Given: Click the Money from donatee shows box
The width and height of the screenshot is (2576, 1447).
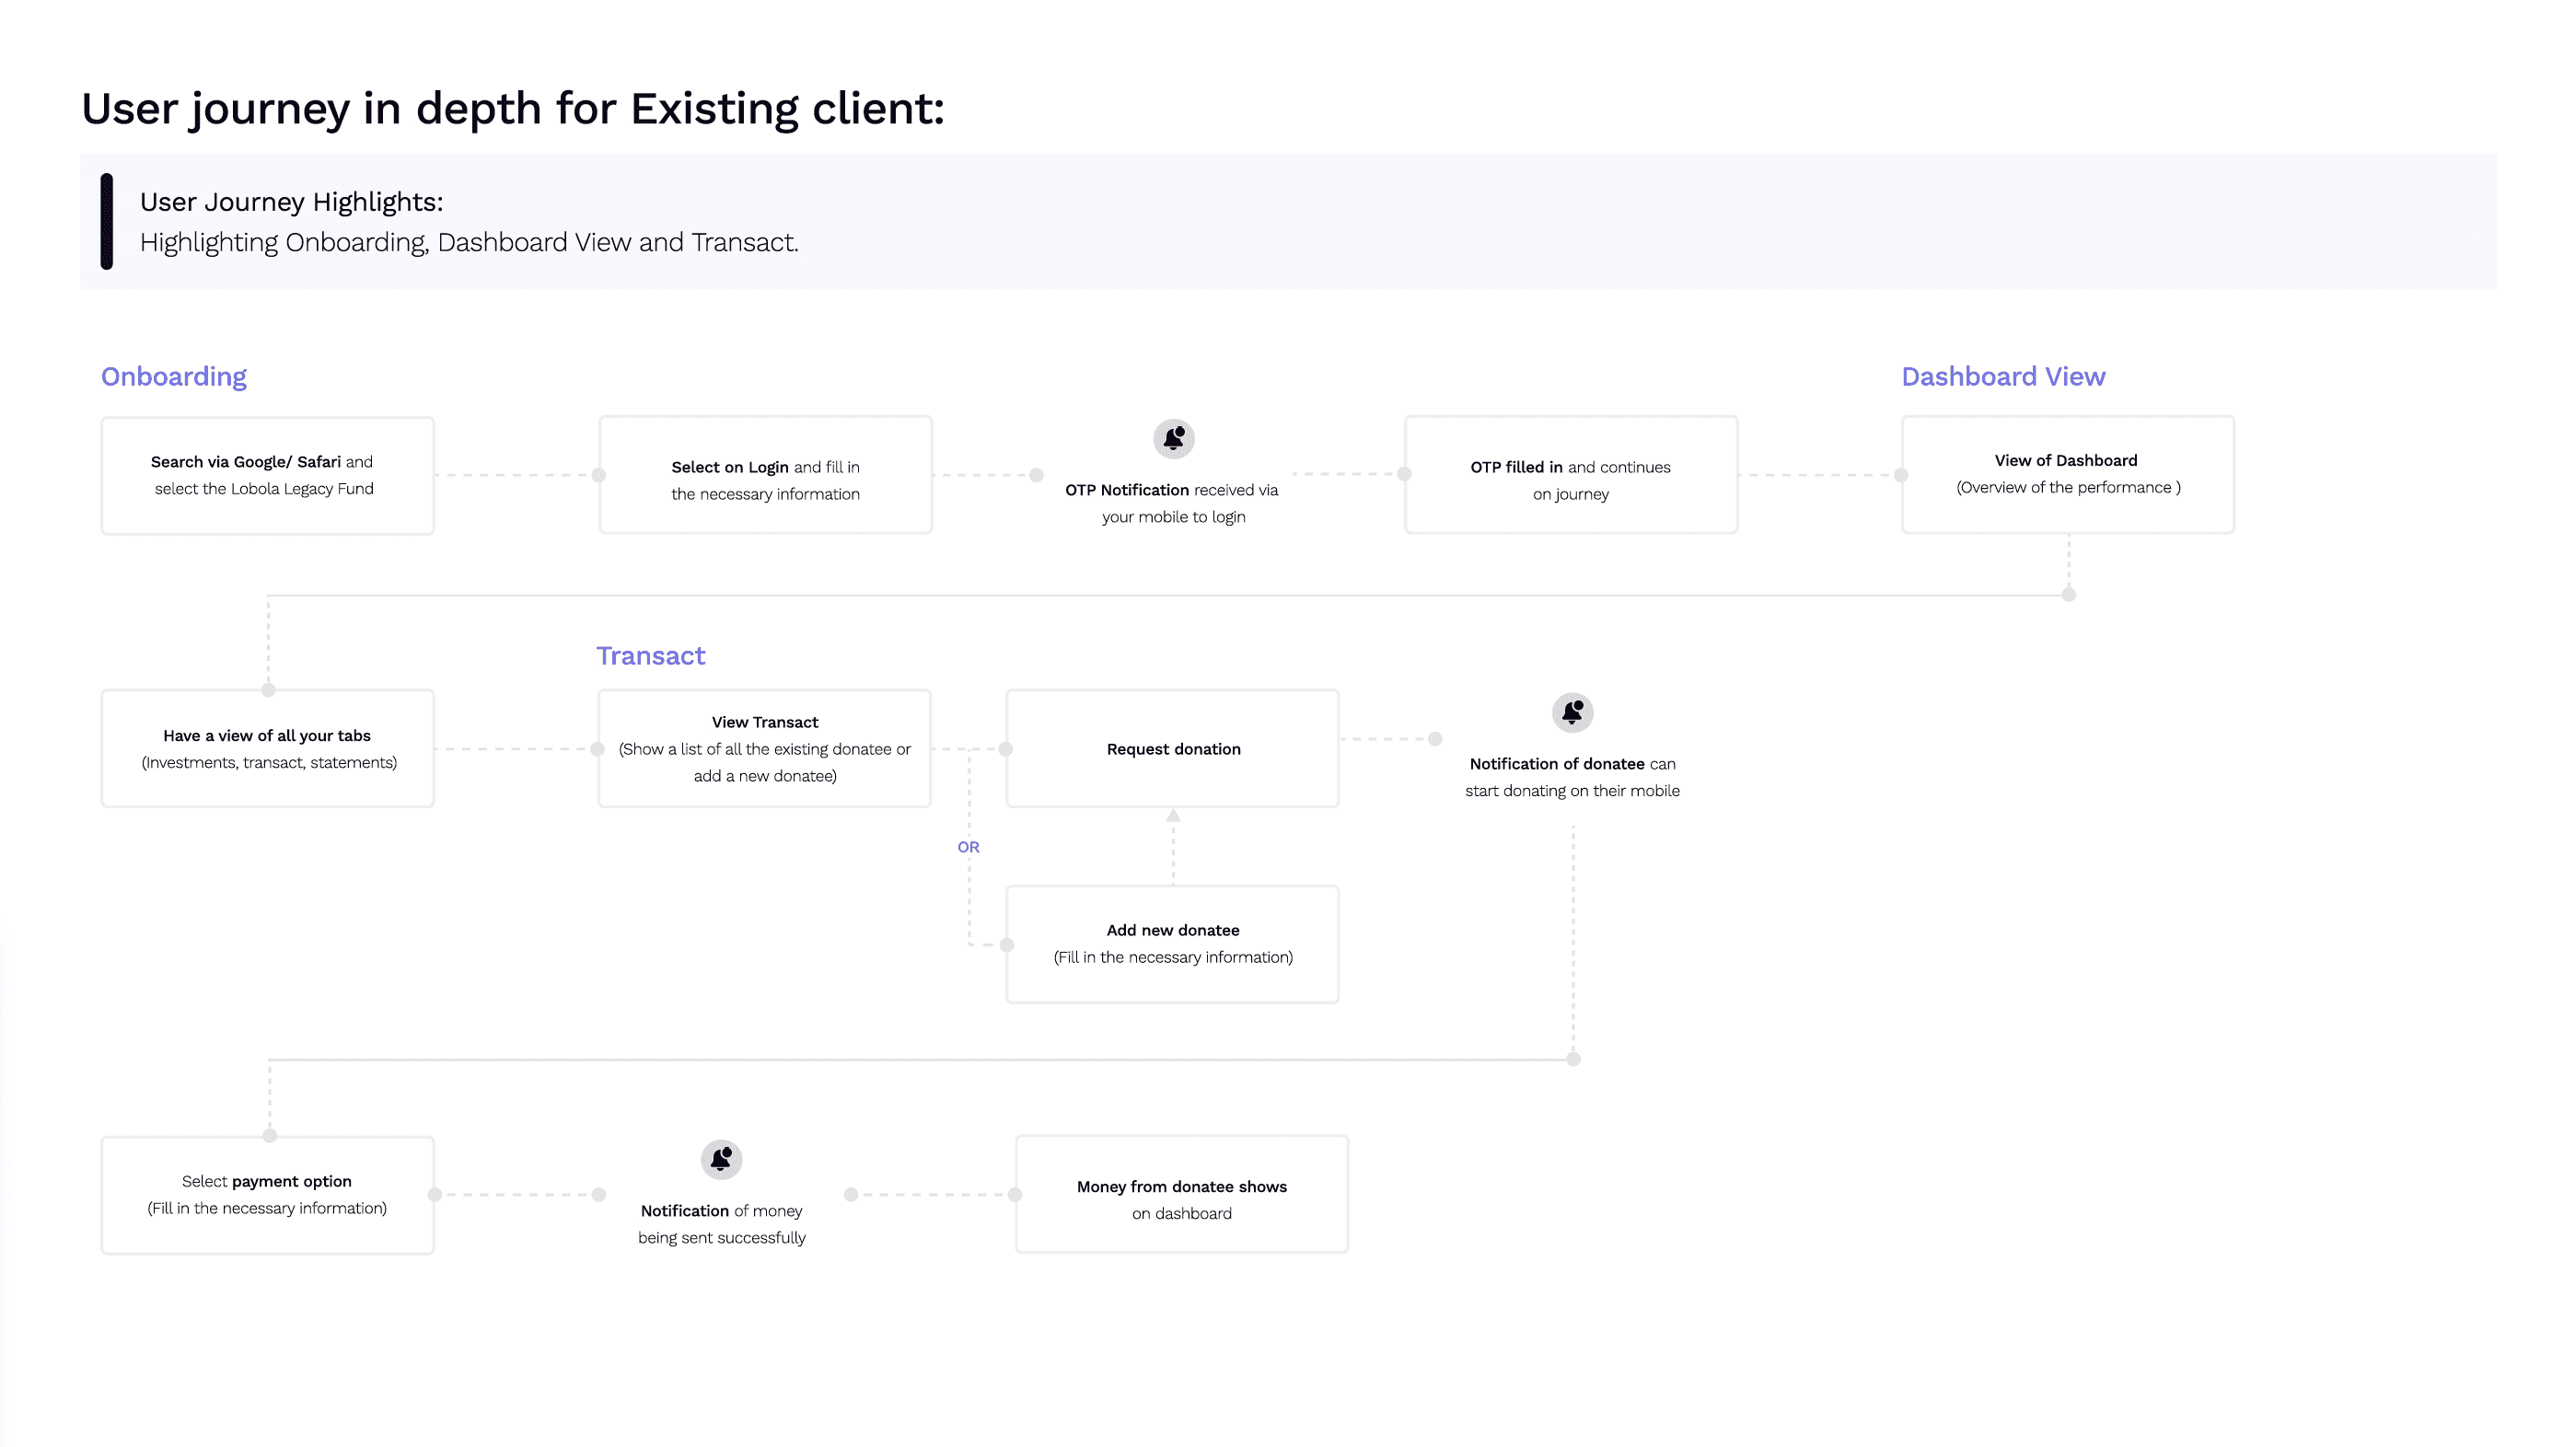Looking at the screenshot, I should click(1181, 1195).
